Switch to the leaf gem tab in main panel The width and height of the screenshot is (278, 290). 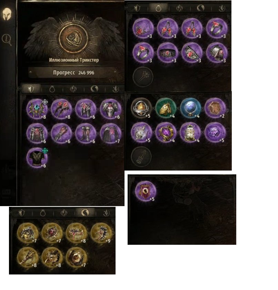(x=73, y=89)
